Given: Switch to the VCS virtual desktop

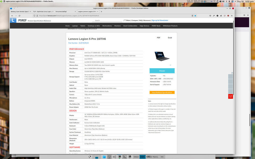Looking at the screenshot, I should pyautogui.click(x=162, y=157).
